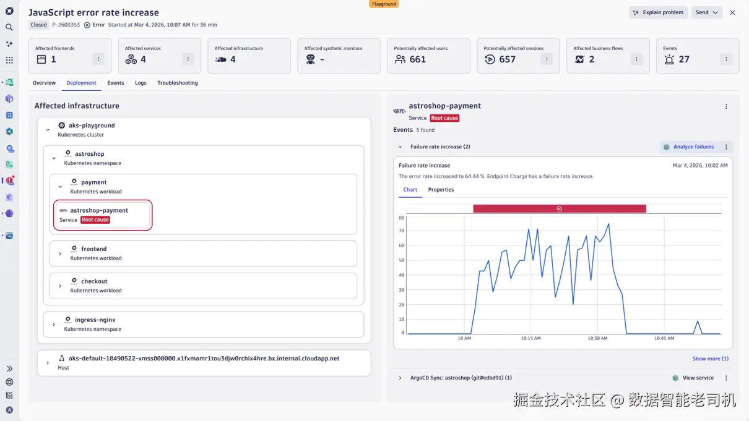Open the AI sparkle assistant icon
The width and height of the screenshot is (749, 421).
[9, 44]
